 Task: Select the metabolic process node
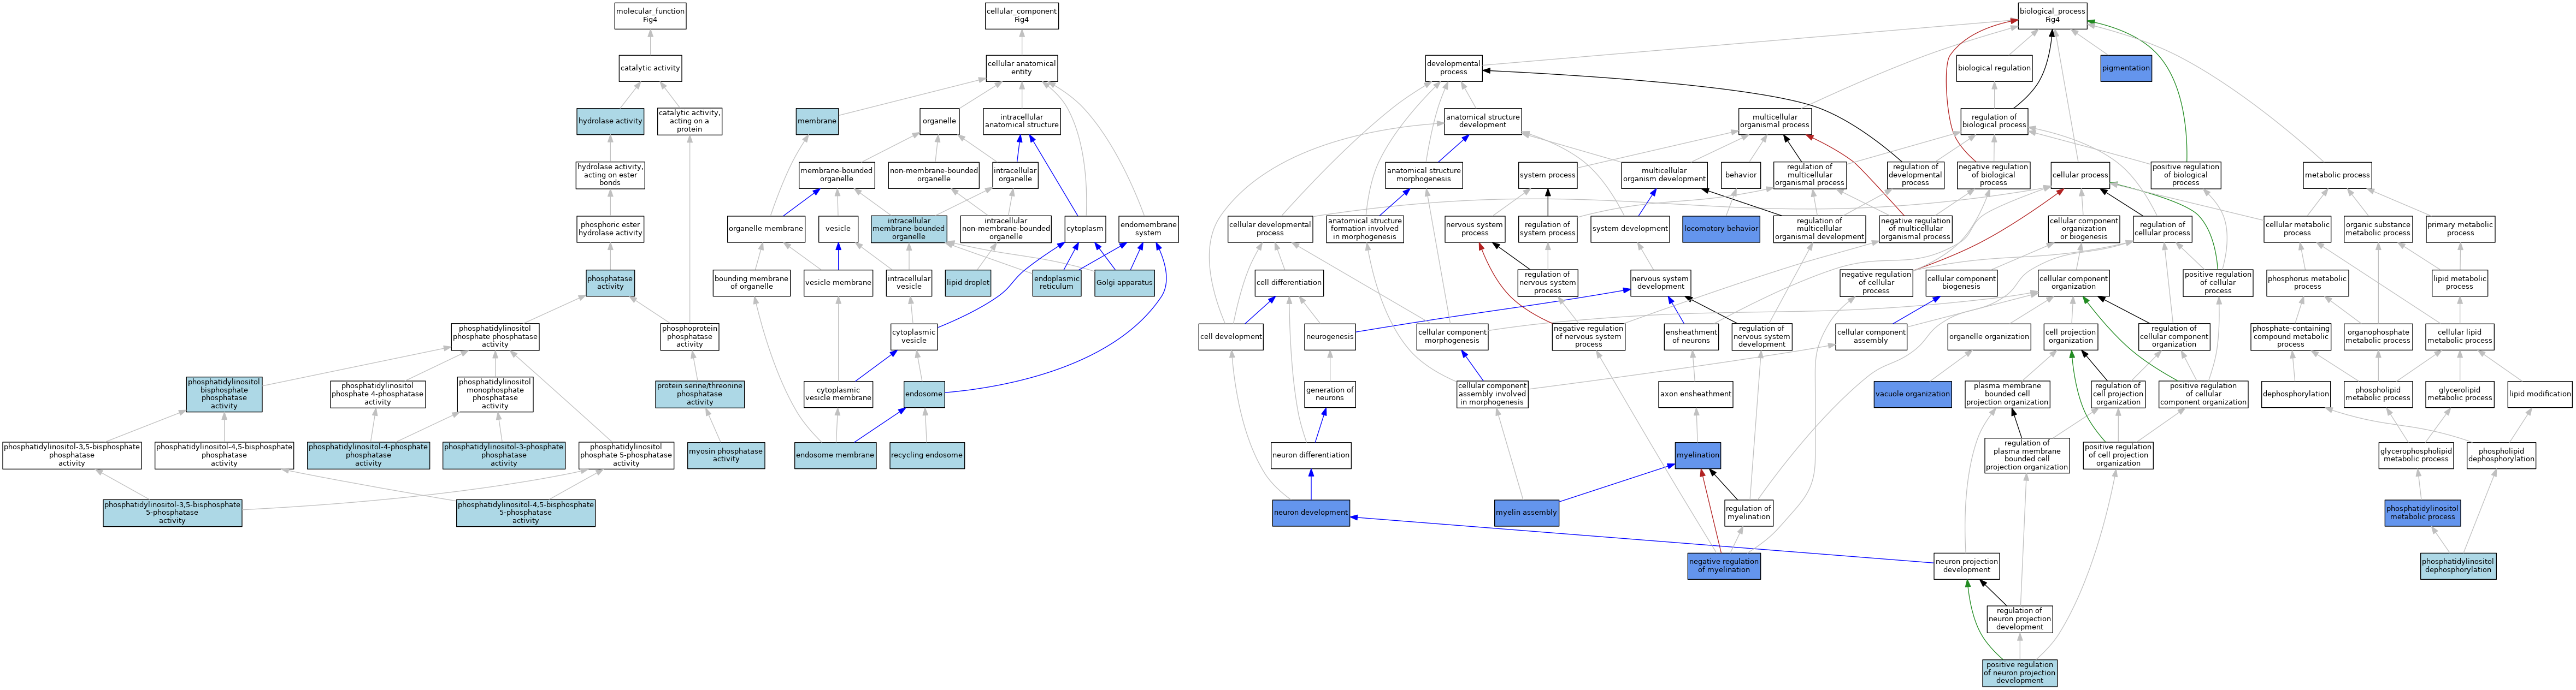point(2337,175)
